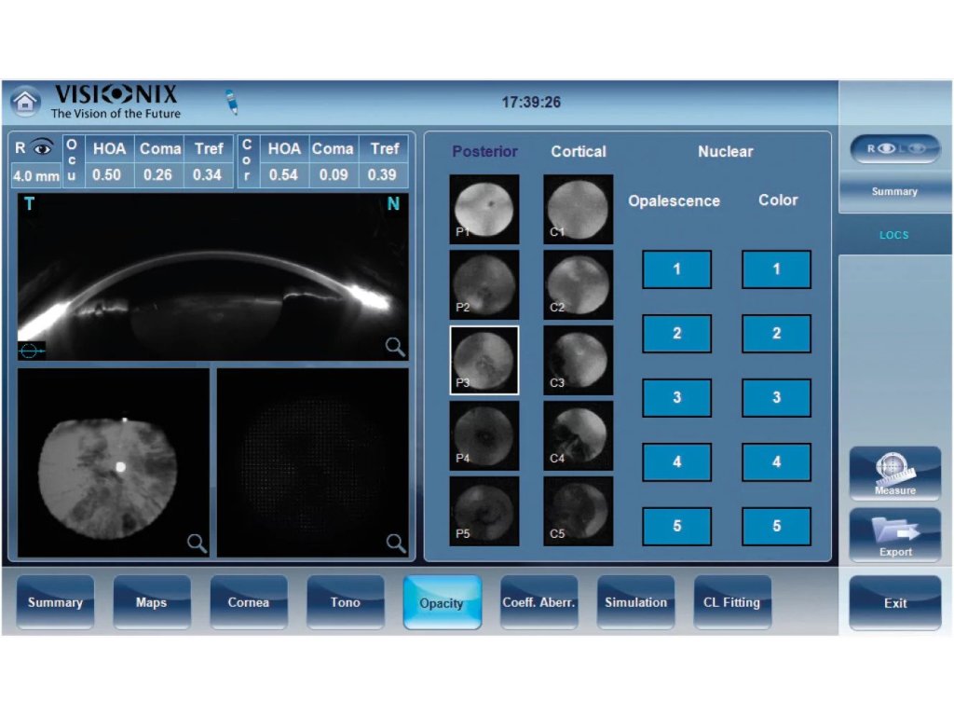Zoom the Hartmann-Shack dot image magnifier
This screenshot has width=954, height=716.
tap(395, 544)
